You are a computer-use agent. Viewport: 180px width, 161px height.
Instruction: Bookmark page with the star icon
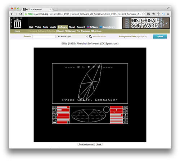(143, 14)
